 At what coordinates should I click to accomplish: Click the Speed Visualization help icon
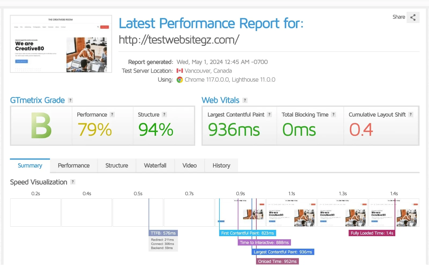[x=72, y=182]
